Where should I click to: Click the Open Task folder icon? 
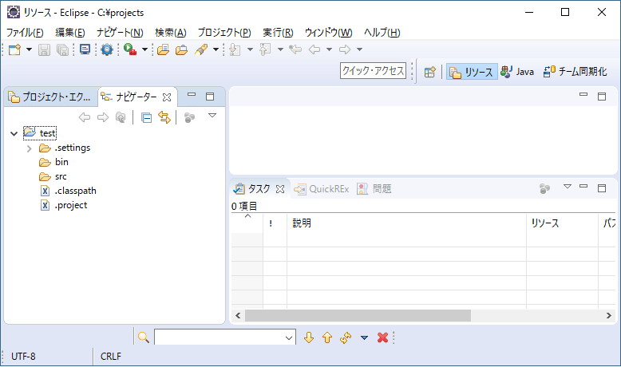click(181, 49)
